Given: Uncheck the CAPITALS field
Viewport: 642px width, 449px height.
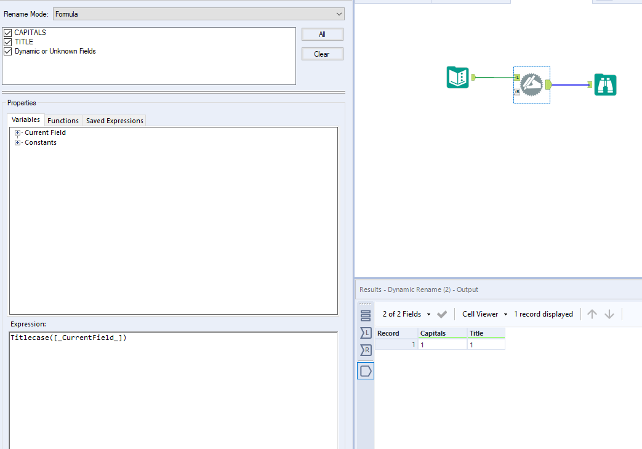Looking at the screenshot, I should click(x=7, y=32).
